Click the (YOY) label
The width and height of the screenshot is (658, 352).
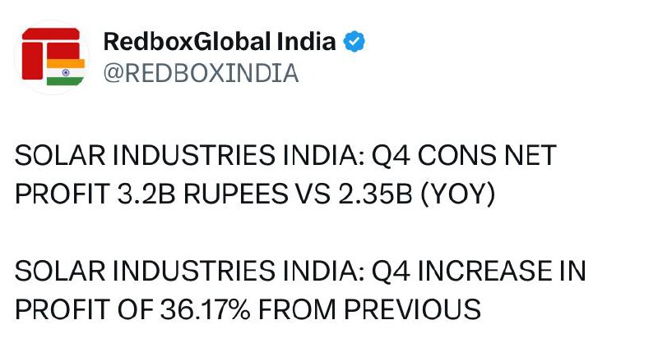coord(458,194)
